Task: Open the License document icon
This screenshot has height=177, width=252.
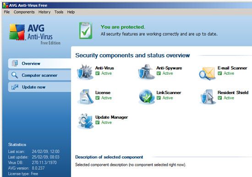Action: [x=86, y=97]
